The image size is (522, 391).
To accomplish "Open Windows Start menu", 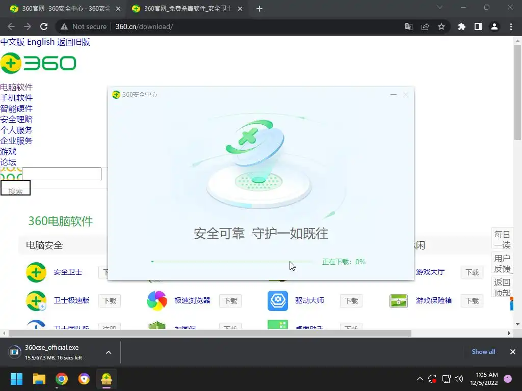I will point(16,379).
